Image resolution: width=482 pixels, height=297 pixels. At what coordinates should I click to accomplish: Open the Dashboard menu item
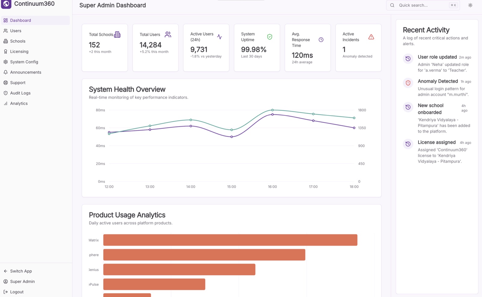[x=36, y=20]
